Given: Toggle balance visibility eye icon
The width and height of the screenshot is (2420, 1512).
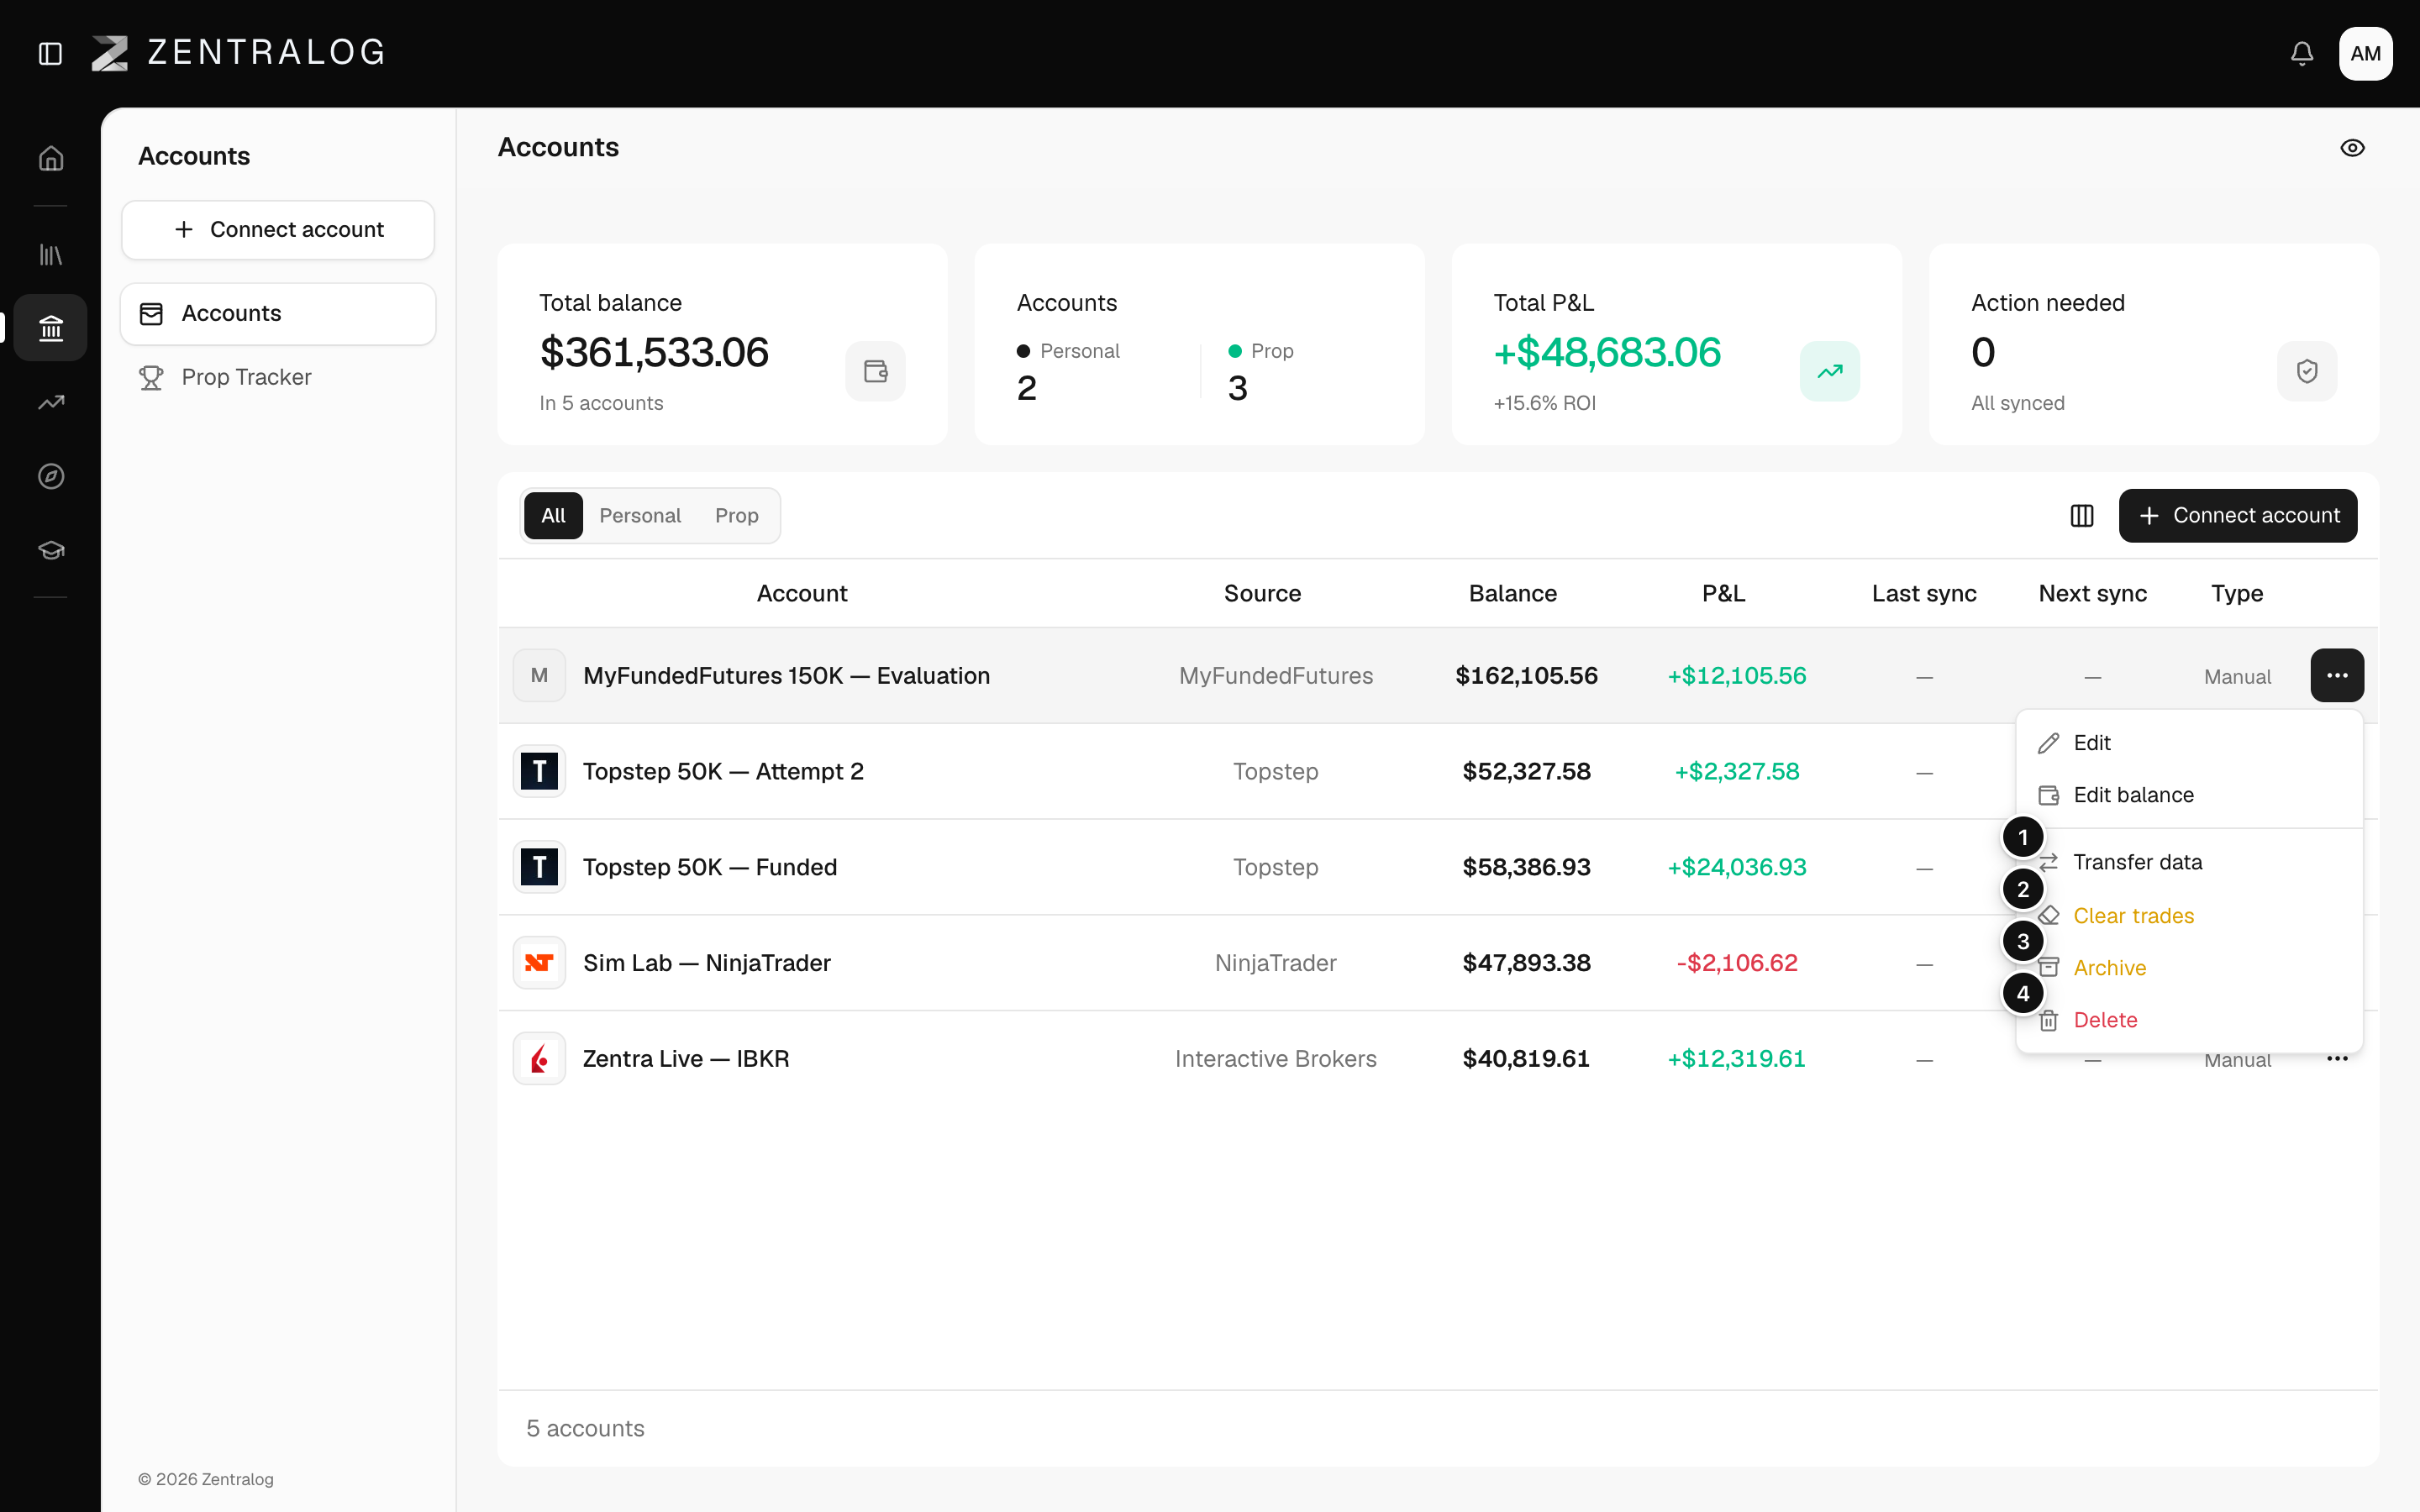Looking at the screenshot, I should coord(2352,148).
